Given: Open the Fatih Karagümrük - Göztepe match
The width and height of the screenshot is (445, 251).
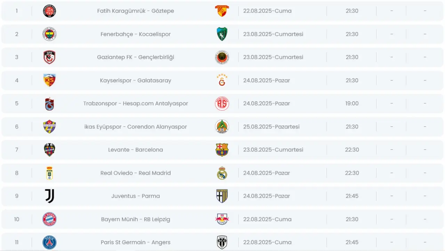Looking at the screenshot, I should (x=136, y=11).
